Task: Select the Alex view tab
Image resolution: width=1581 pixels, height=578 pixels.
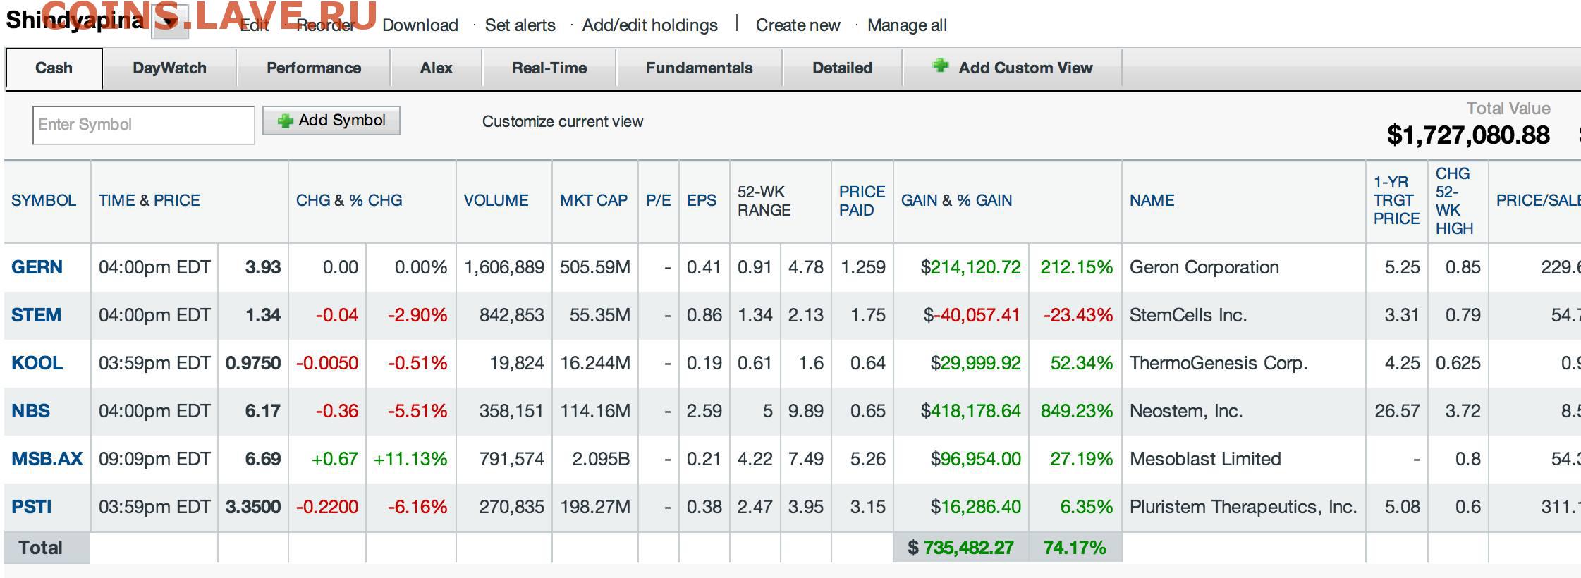Action: pos(437,68)
